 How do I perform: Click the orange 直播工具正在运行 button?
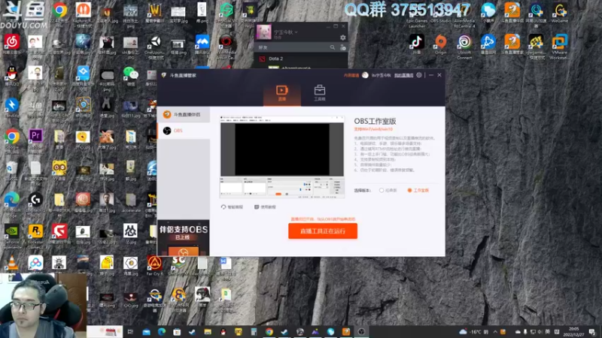point(323,231)
